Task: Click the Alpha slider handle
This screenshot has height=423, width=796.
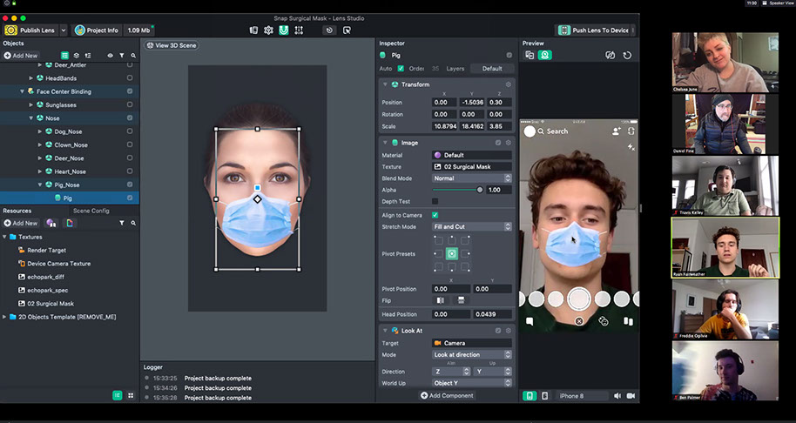Action: pos(480,190)
